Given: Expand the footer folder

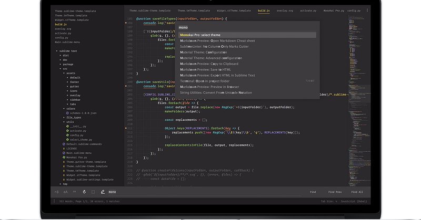Looking at the screenshot, I should [x=67, y=82].
